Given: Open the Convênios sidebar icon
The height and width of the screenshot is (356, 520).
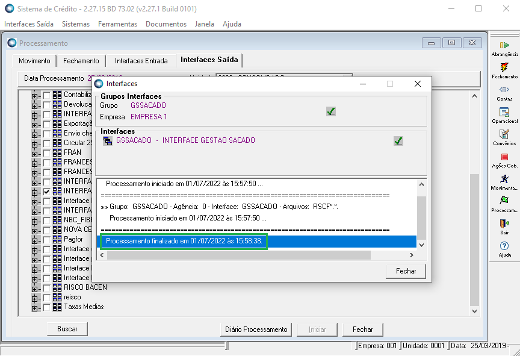Looking at the screenshot, I should pos(504,134).
